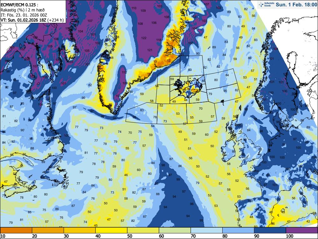The image size is (318, 239).
Task: Click the '46' value in the mid-Atlantic
Action: pyautogui.click(x=126, y=175)
